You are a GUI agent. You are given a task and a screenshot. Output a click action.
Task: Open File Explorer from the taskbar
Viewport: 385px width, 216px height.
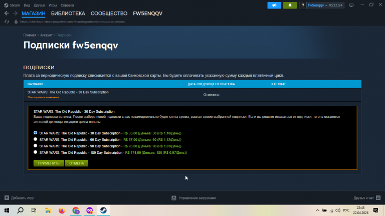tap(48, 210)
